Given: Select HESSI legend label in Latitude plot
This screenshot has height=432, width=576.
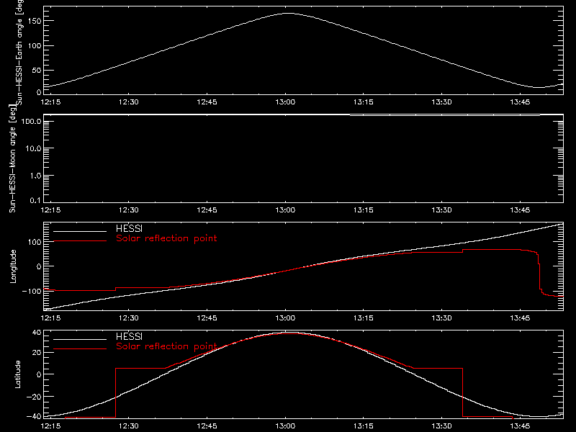Looking at the screenshot, I should click(129, 336).
